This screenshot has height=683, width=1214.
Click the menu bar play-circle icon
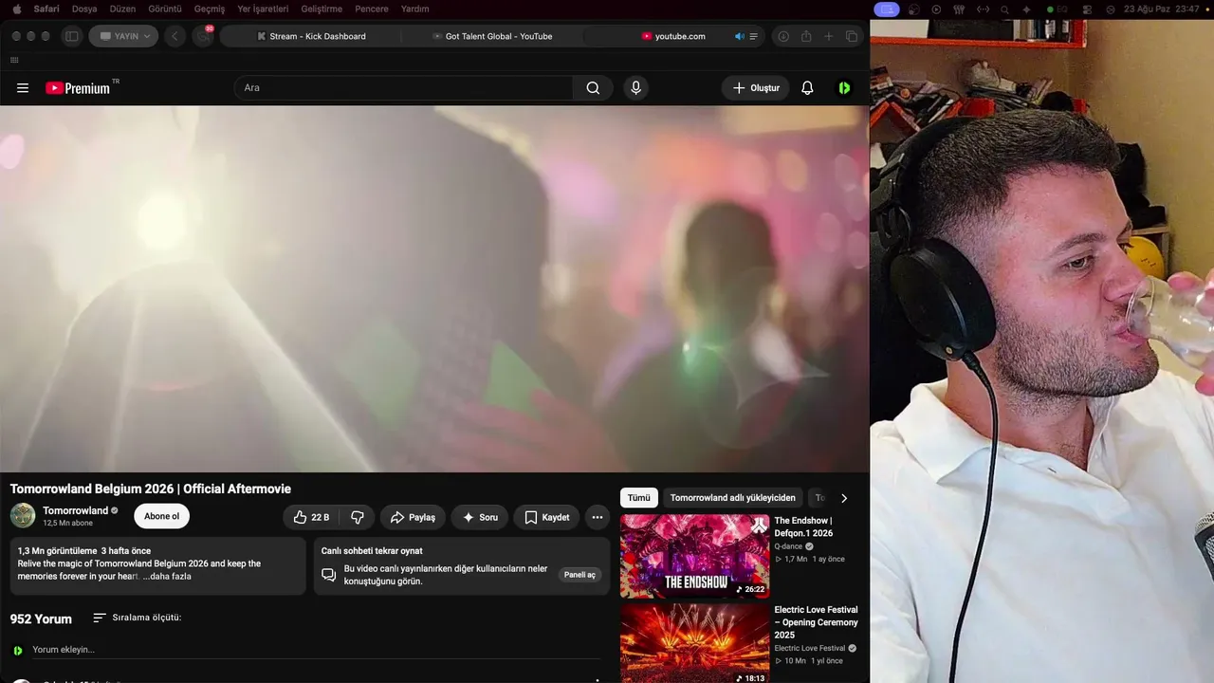937,9
